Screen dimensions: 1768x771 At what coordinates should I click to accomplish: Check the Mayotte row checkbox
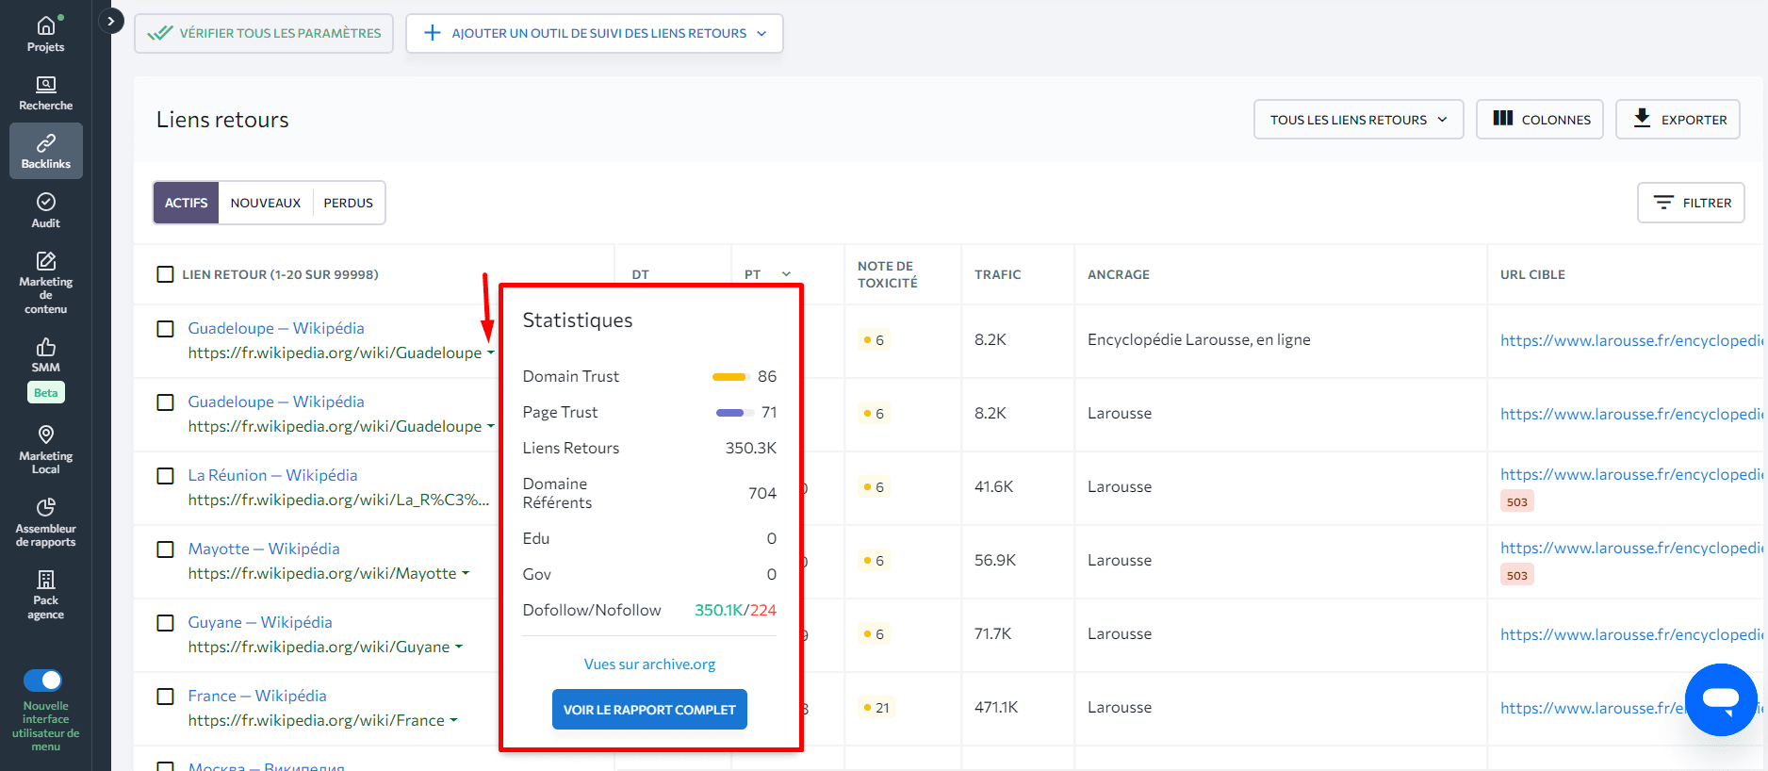[165, 550]
